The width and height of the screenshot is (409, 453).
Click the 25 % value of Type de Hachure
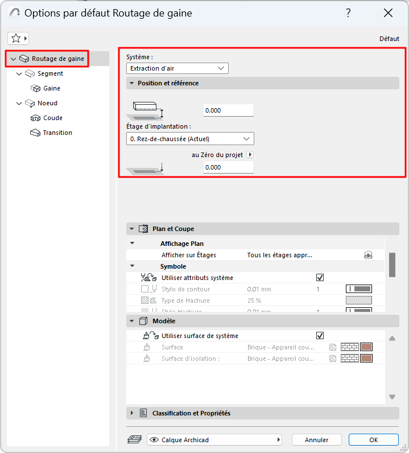pos(254,300)
